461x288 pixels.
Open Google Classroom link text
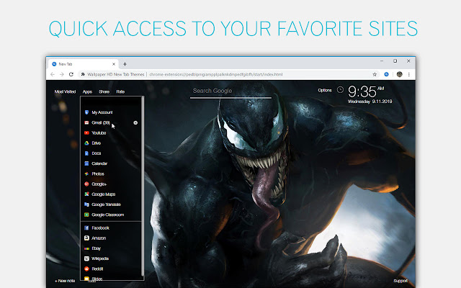(108, 215)
